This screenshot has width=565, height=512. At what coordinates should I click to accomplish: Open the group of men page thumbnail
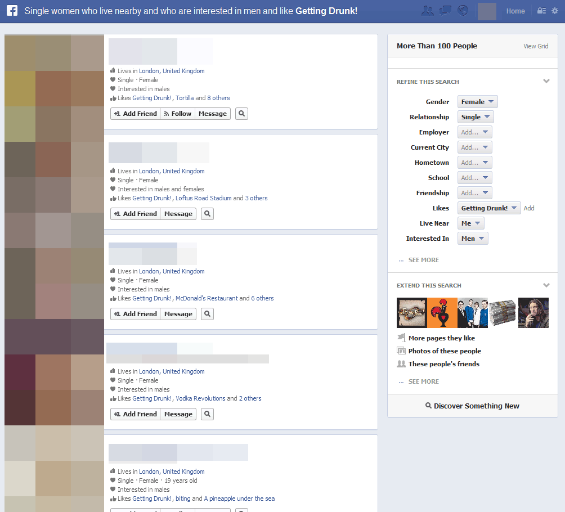[472, 313]
